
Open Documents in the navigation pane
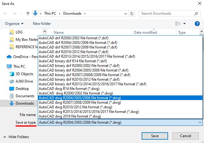tap(22, 96)
